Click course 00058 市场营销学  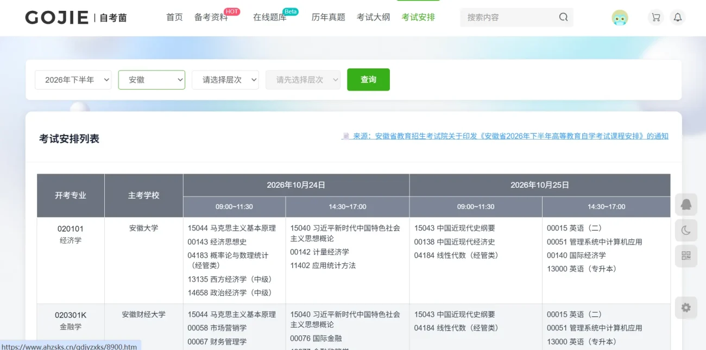tap(217, 328)
